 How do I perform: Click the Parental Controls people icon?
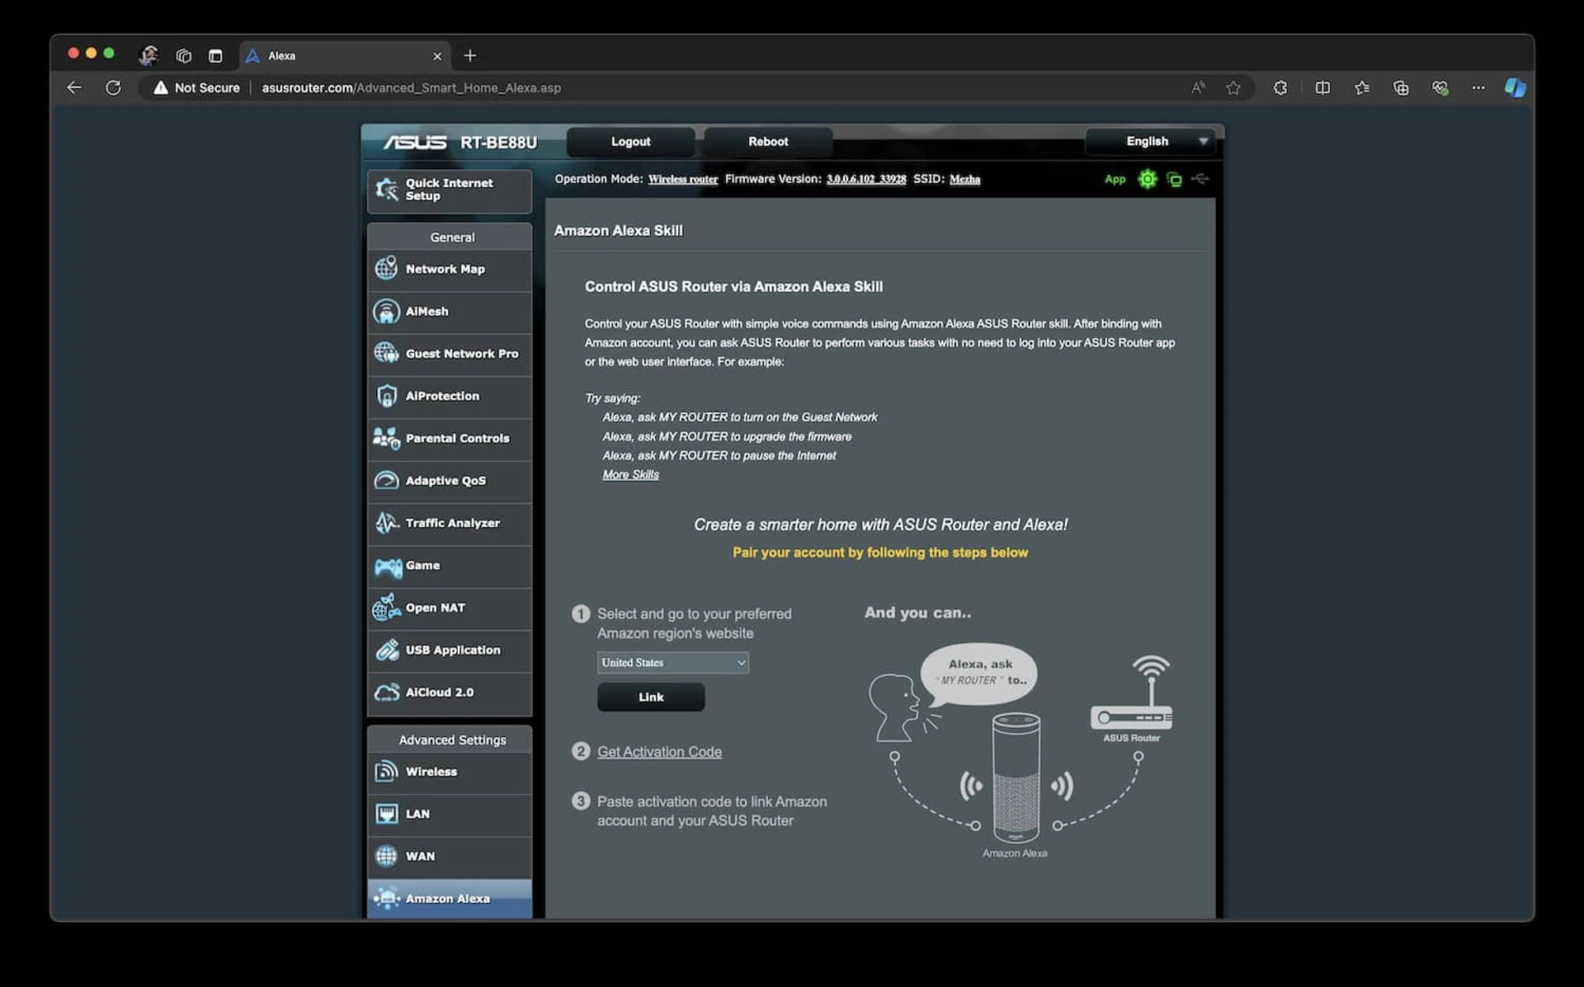tap(386, 438)
